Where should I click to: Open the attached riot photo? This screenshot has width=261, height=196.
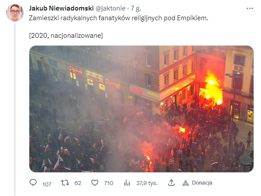pos(141,109)
